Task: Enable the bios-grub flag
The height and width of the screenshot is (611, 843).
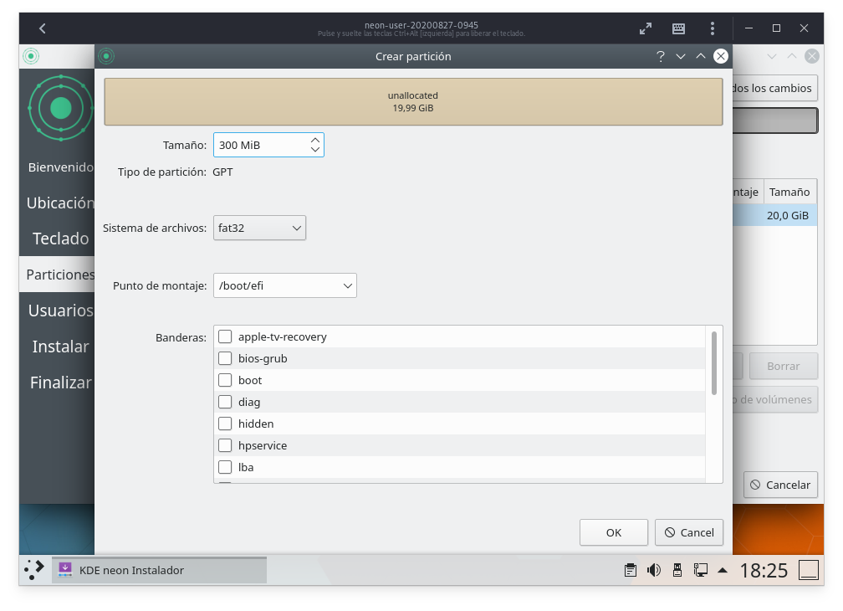Action: (x=225, y=358)
